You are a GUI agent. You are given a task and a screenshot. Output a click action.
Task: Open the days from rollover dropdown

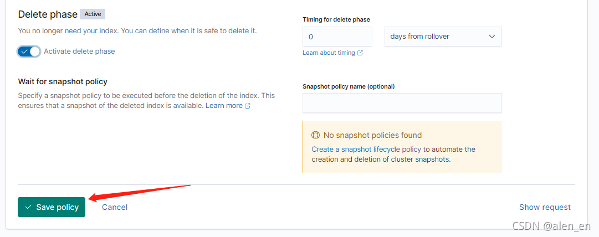443,37
